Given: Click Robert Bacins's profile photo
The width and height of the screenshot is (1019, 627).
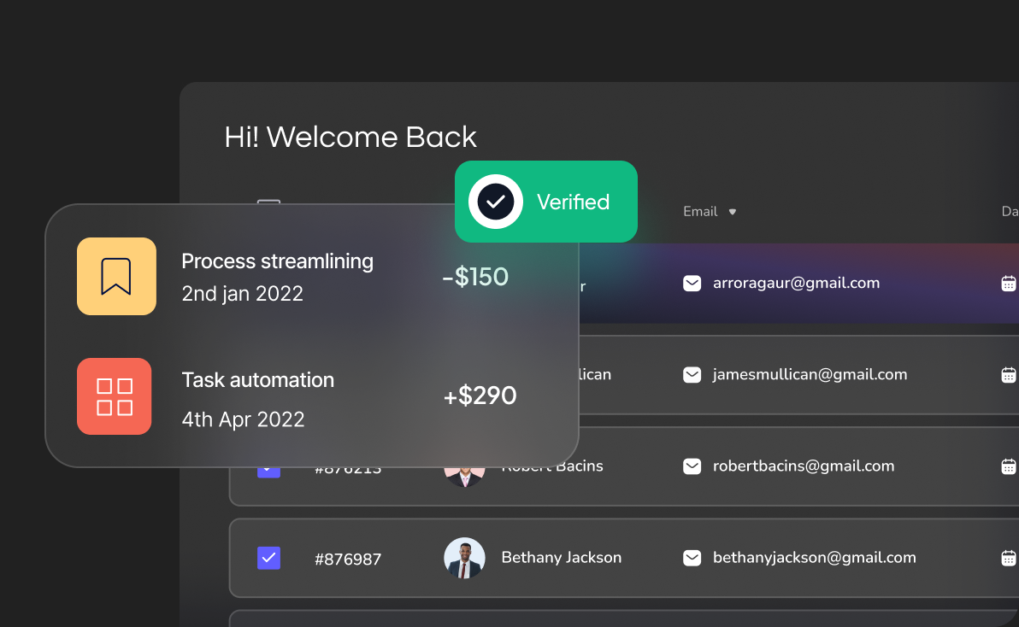Looking at the screenshot, I should pos(464,471).
